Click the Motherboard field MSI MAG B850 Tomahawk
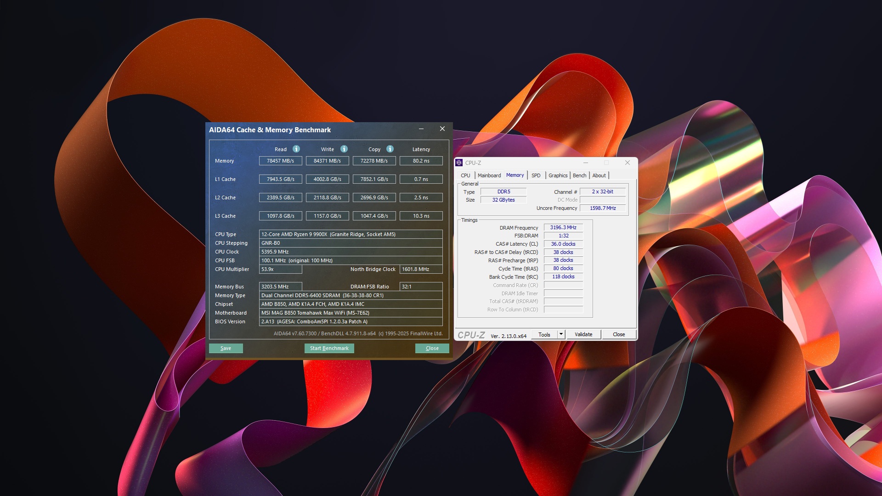882x496 pixels. tap(351, 313)
